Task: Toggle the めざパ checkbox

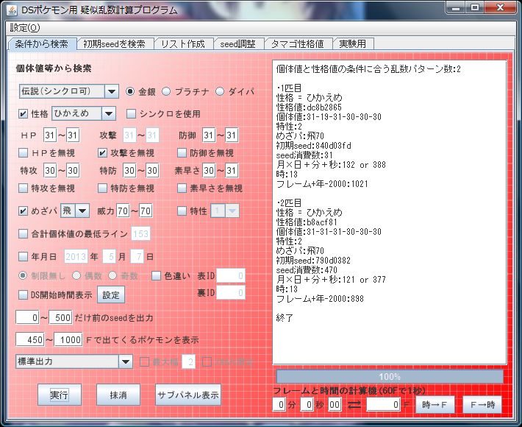Action: tap(23, 211)
